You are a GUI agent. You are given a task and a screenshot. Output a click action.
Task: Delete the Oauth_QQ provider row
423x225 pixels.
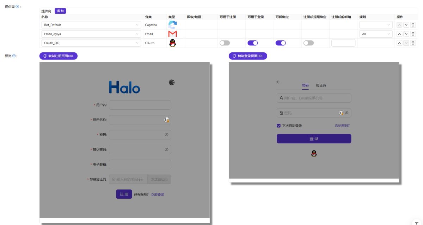tap(413, 43)
